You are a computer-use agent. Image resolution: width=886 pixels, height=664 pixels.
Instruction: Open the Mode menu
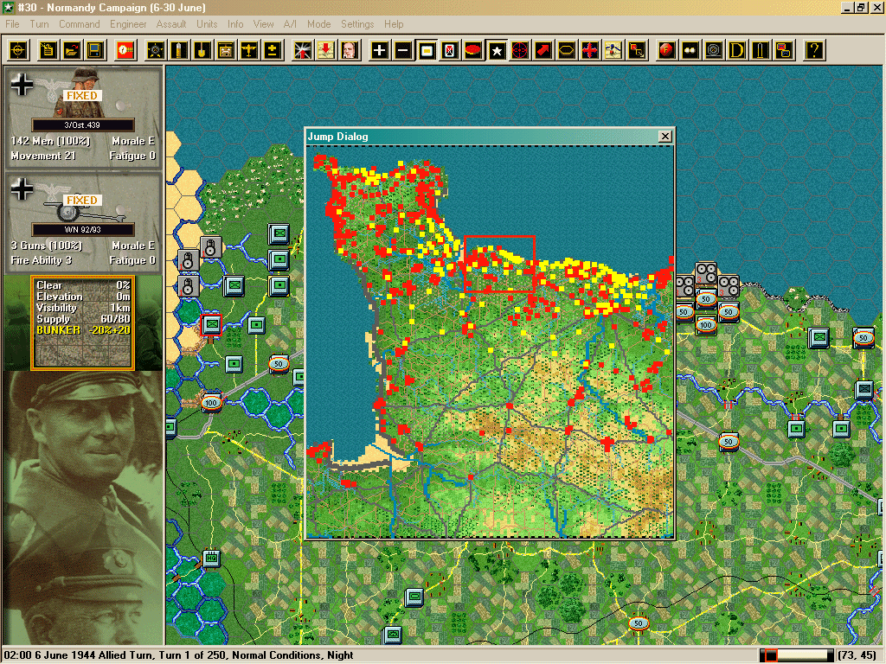coord(318,24)
